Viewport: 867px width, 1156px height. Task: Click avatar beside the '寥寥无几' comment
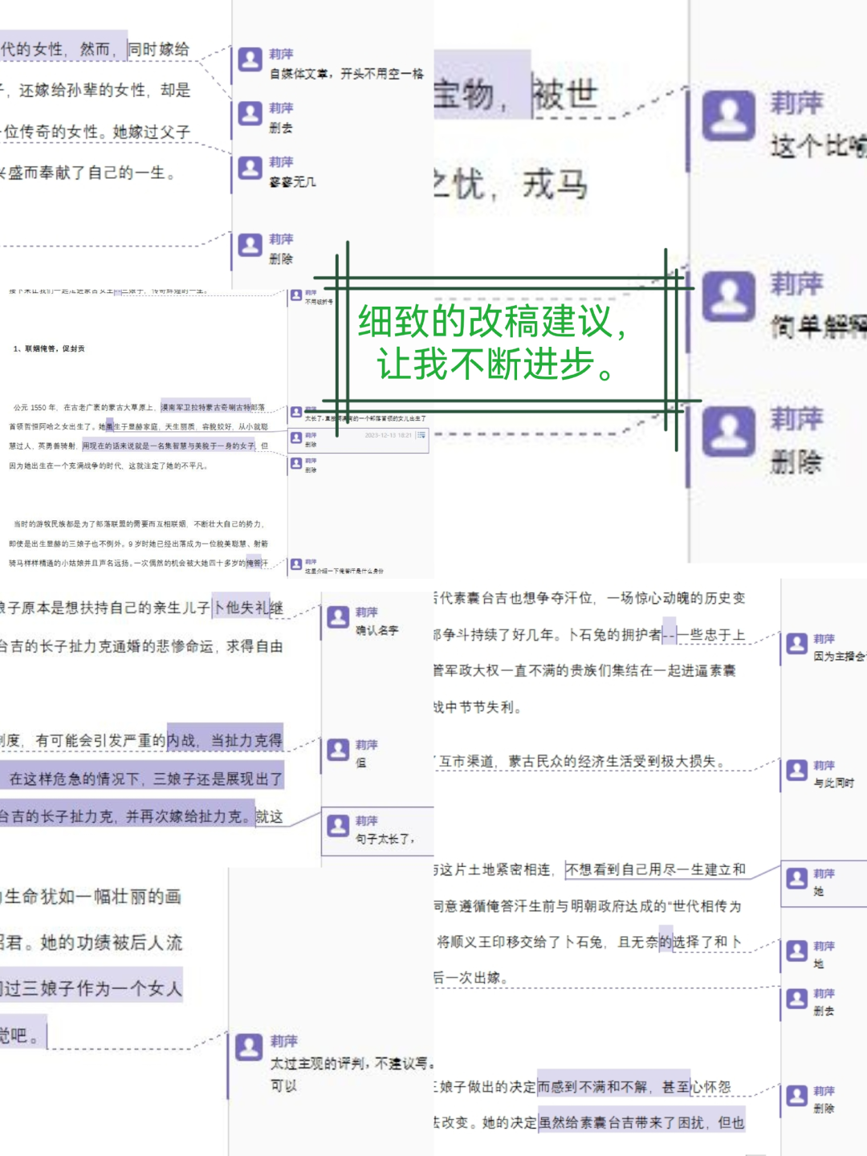[x=250, y=167]
